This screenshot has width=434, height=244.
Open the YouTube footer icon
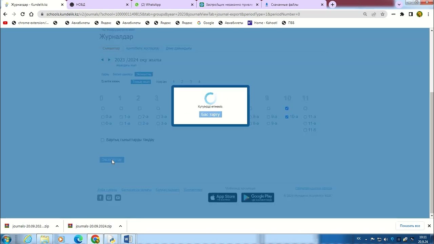(x=118, y=198)
